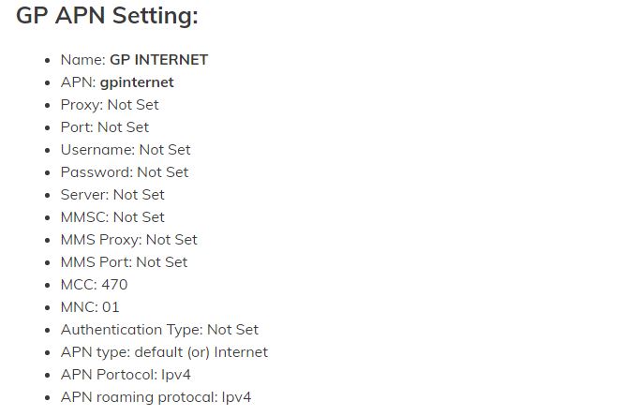Viewport: 639px width, 416px height.
Task: Select the "Authentication Type: Not Set" line
Action: click(159, 330)
